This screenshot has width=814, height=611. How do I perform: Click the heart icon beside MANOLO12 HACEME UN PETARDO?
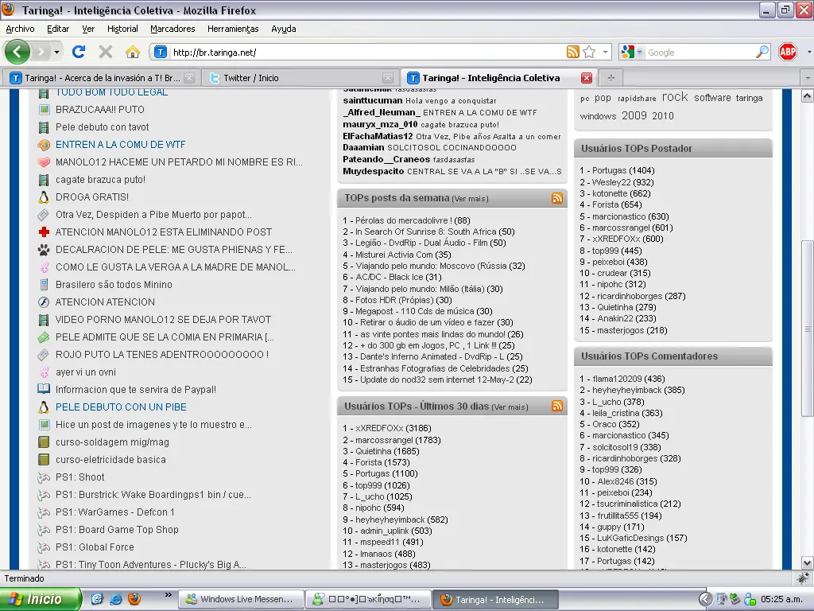click(45, 162)
